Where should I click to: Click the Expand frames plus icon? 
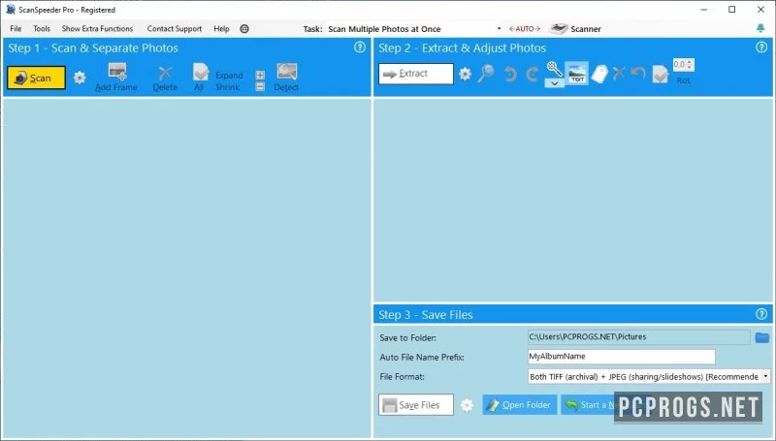[260, 76]
